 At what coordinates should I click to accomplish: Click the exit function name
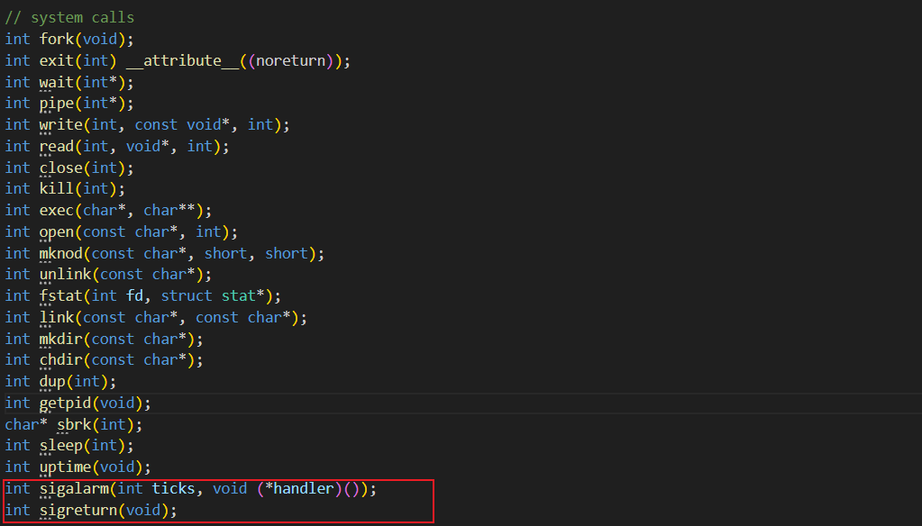[x=57, y=60]
